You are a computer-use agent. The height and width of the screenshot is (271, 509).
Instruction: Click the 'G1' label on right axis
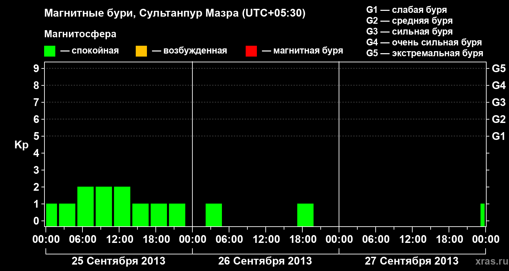499,136
